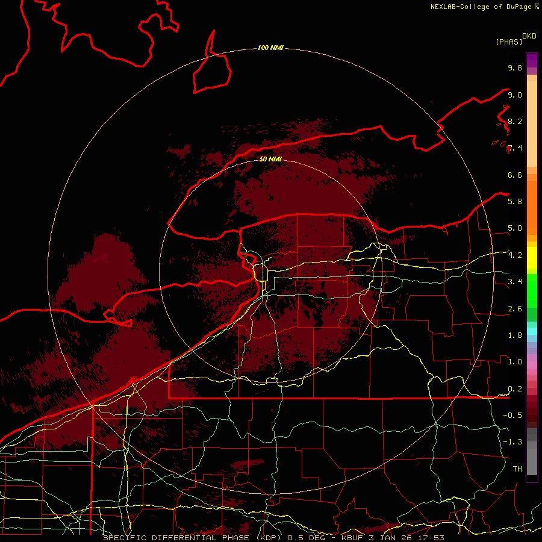Select the 5.0 value on the scale
Screen dimensions: 542x542
click(515, 228)
